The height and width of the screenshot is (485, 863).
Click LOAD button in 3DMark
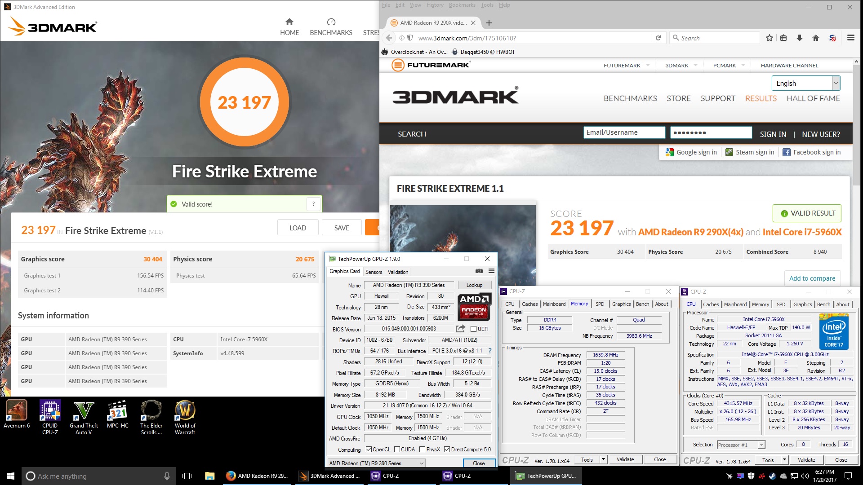tap(298, 228)
